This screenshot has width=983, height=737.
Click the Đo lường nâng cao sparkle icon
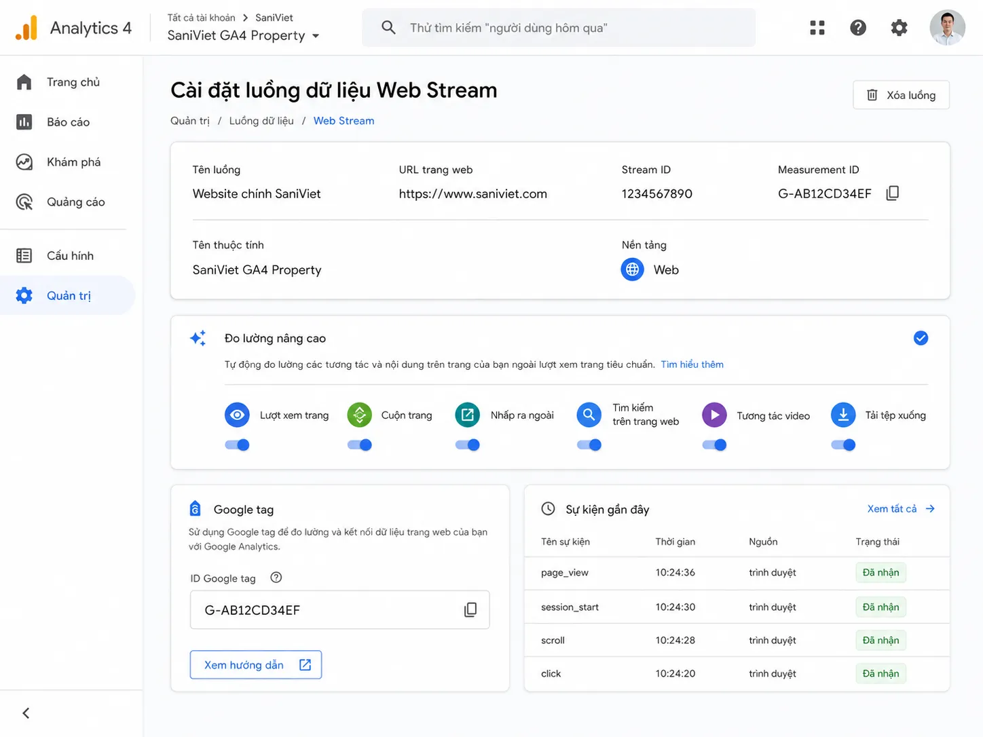click(x=198, y=338)
